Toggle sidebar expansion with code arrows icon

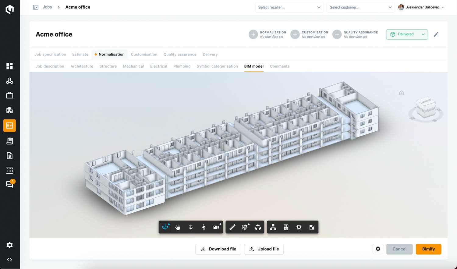click(x=9, y=260)
